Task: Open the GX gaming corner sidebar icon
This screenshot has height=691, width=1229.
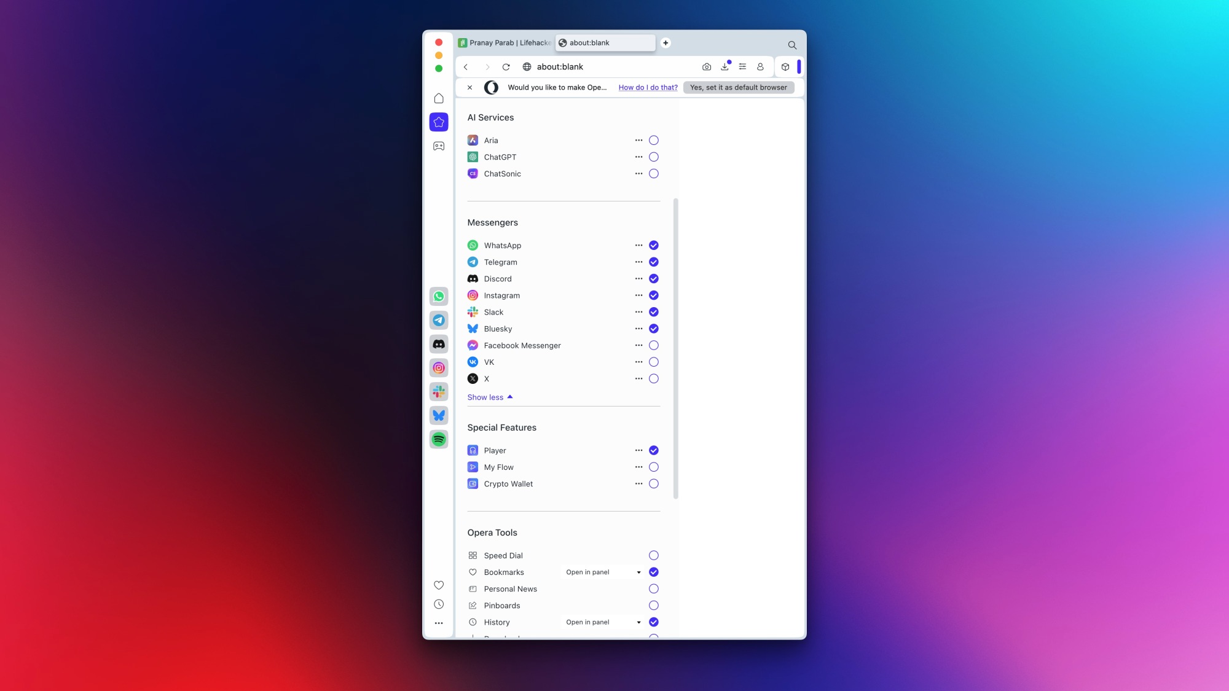Action: [x=439, y=146]
